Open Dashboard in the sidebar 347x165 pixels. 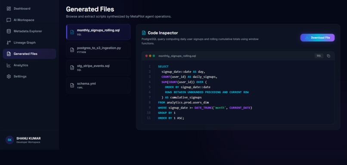[x=29, y=9]
